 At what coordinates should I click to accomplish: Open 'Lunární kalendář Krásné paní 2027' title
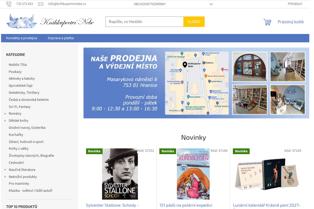click(x=267, y=205)
